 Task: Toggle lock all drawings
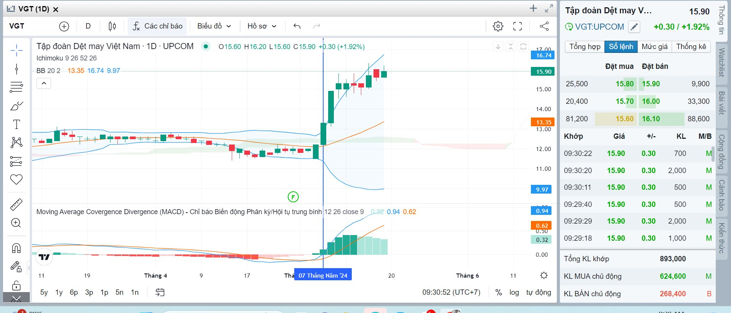tap(16, 285)
